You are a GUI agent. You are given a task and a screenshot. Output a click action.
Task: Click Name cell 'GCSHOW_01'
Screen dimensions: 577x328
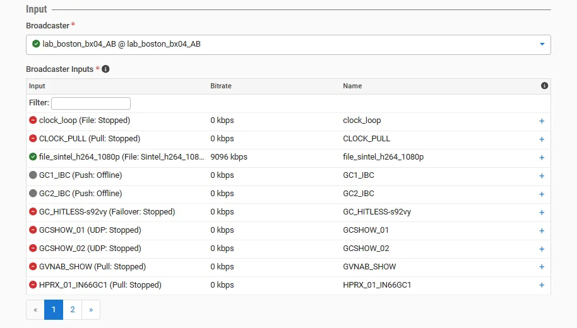[x=366, y=230]
